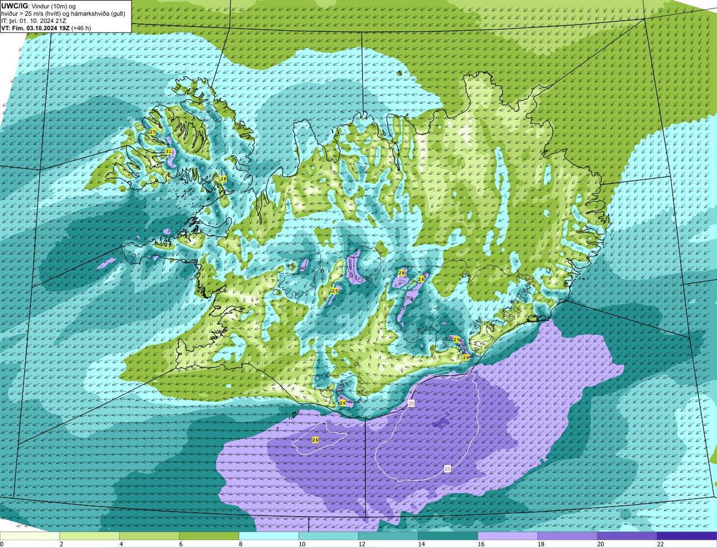Viewport: 717px width, 548px height.
Task: Pick the 10–12 m/s legend color swatch
Action: pos(328,536)
